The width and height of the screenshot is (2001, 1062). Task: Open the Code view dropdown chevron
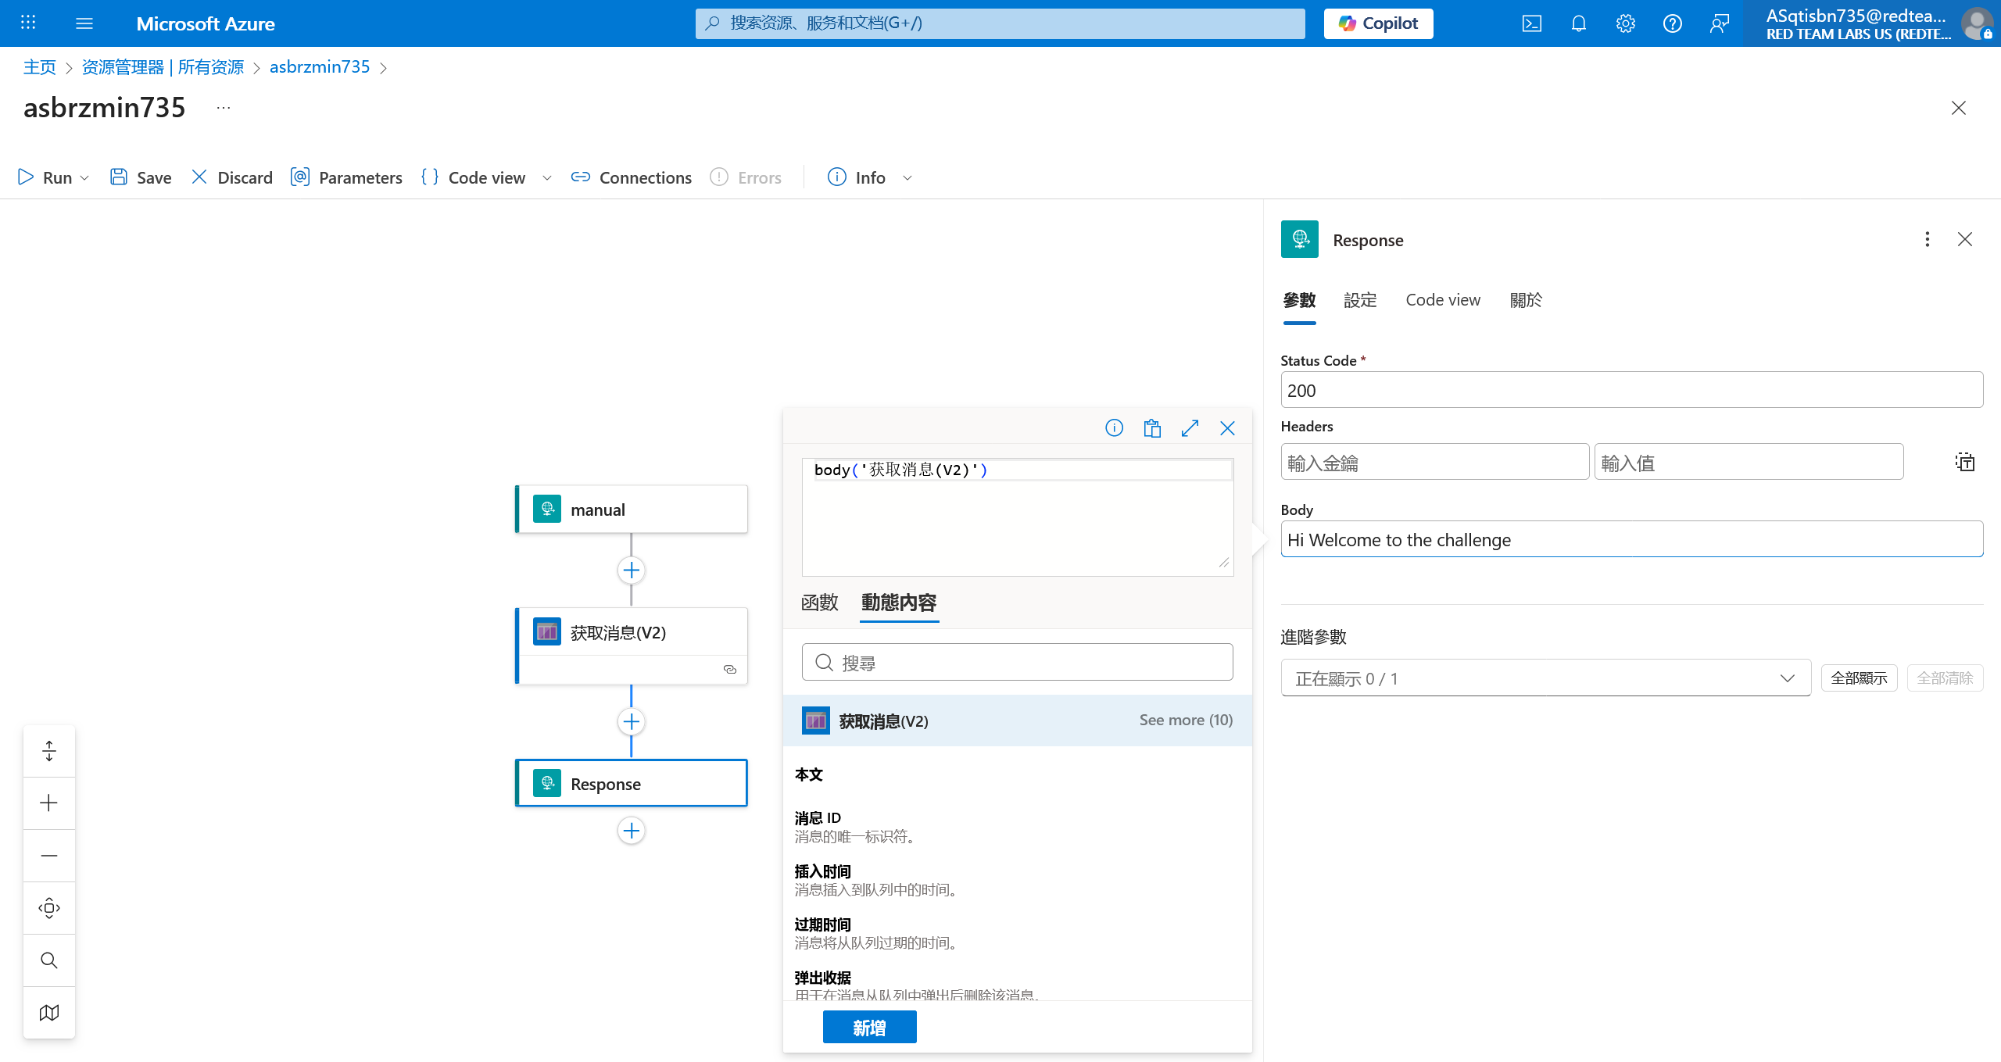pyautogui.click(x=547, y=178)
